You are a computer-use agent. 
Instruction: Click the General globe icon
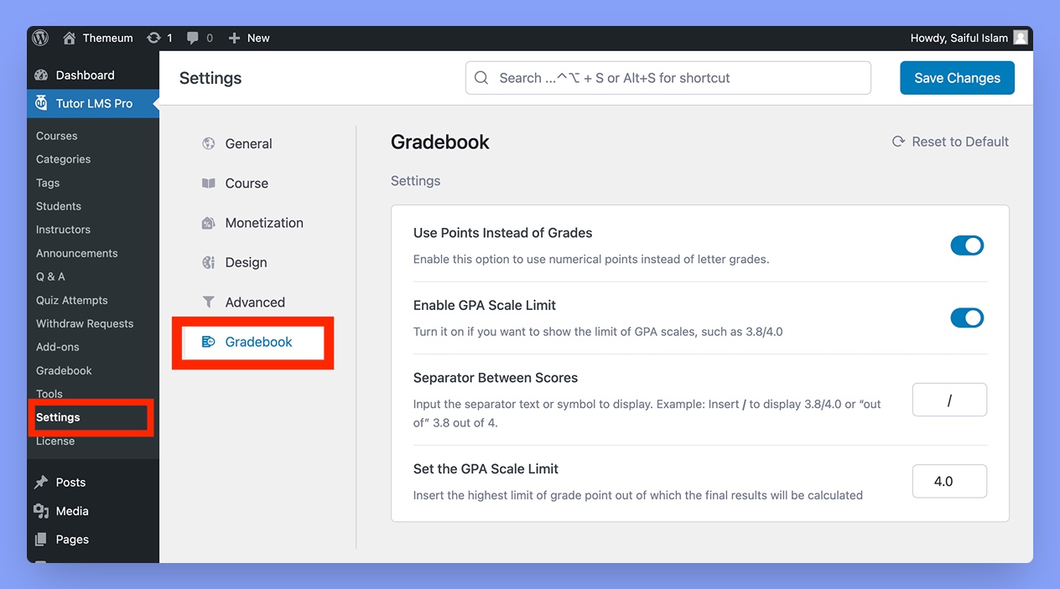tap(209, 143)
